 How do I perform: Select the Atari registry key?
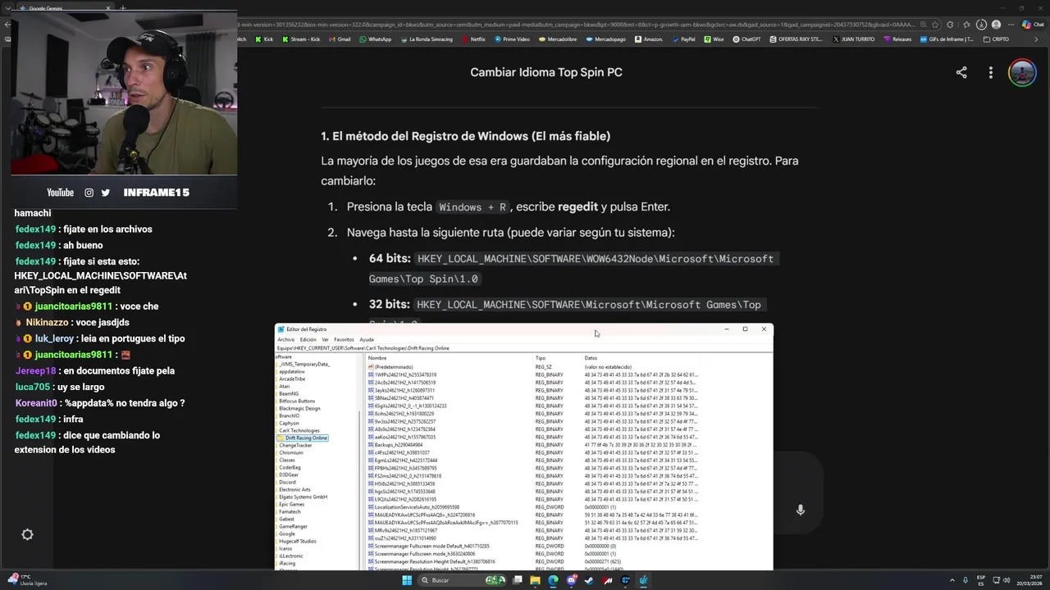pos(284,386)
